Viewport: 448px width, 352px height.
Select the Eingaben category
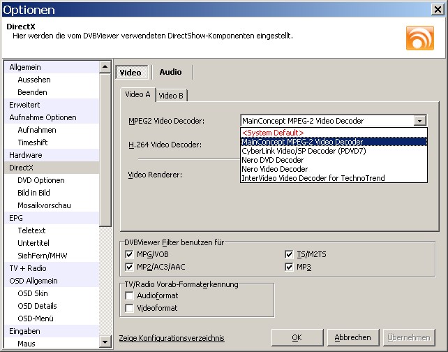(52, 331)
